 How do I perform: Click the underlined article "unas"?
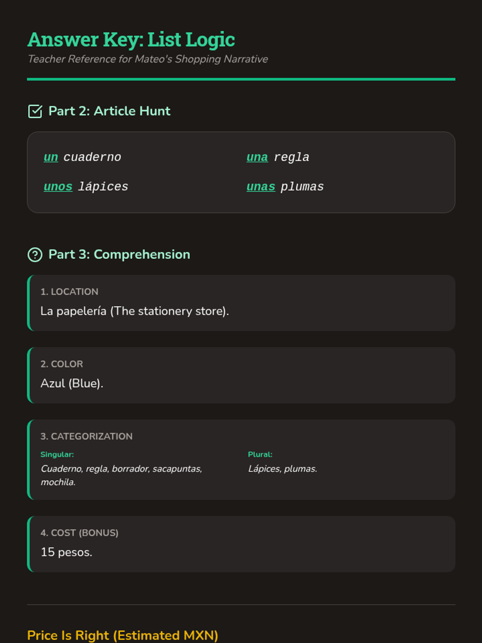[261, 187]
